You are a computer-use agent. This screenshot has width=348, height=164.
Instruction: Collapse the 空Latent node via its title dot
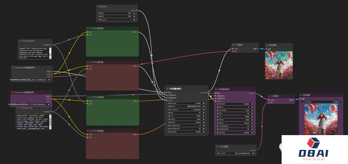tap(98, 7)
